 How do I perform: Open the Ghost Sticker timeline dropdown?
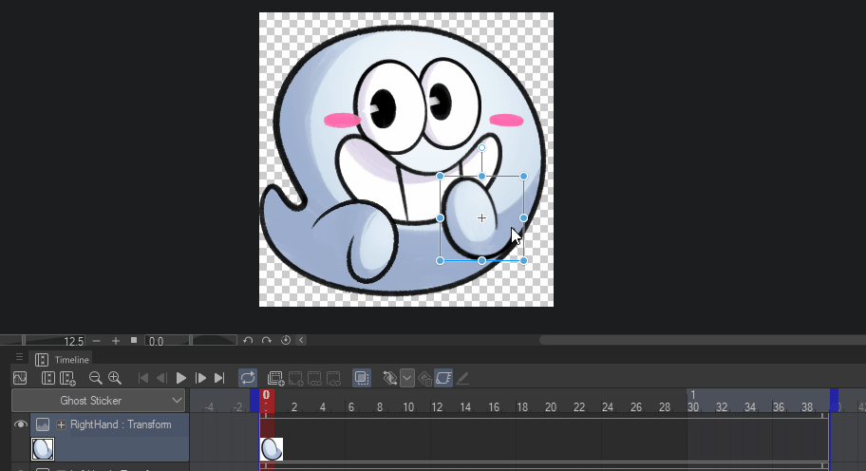point(98,401)
